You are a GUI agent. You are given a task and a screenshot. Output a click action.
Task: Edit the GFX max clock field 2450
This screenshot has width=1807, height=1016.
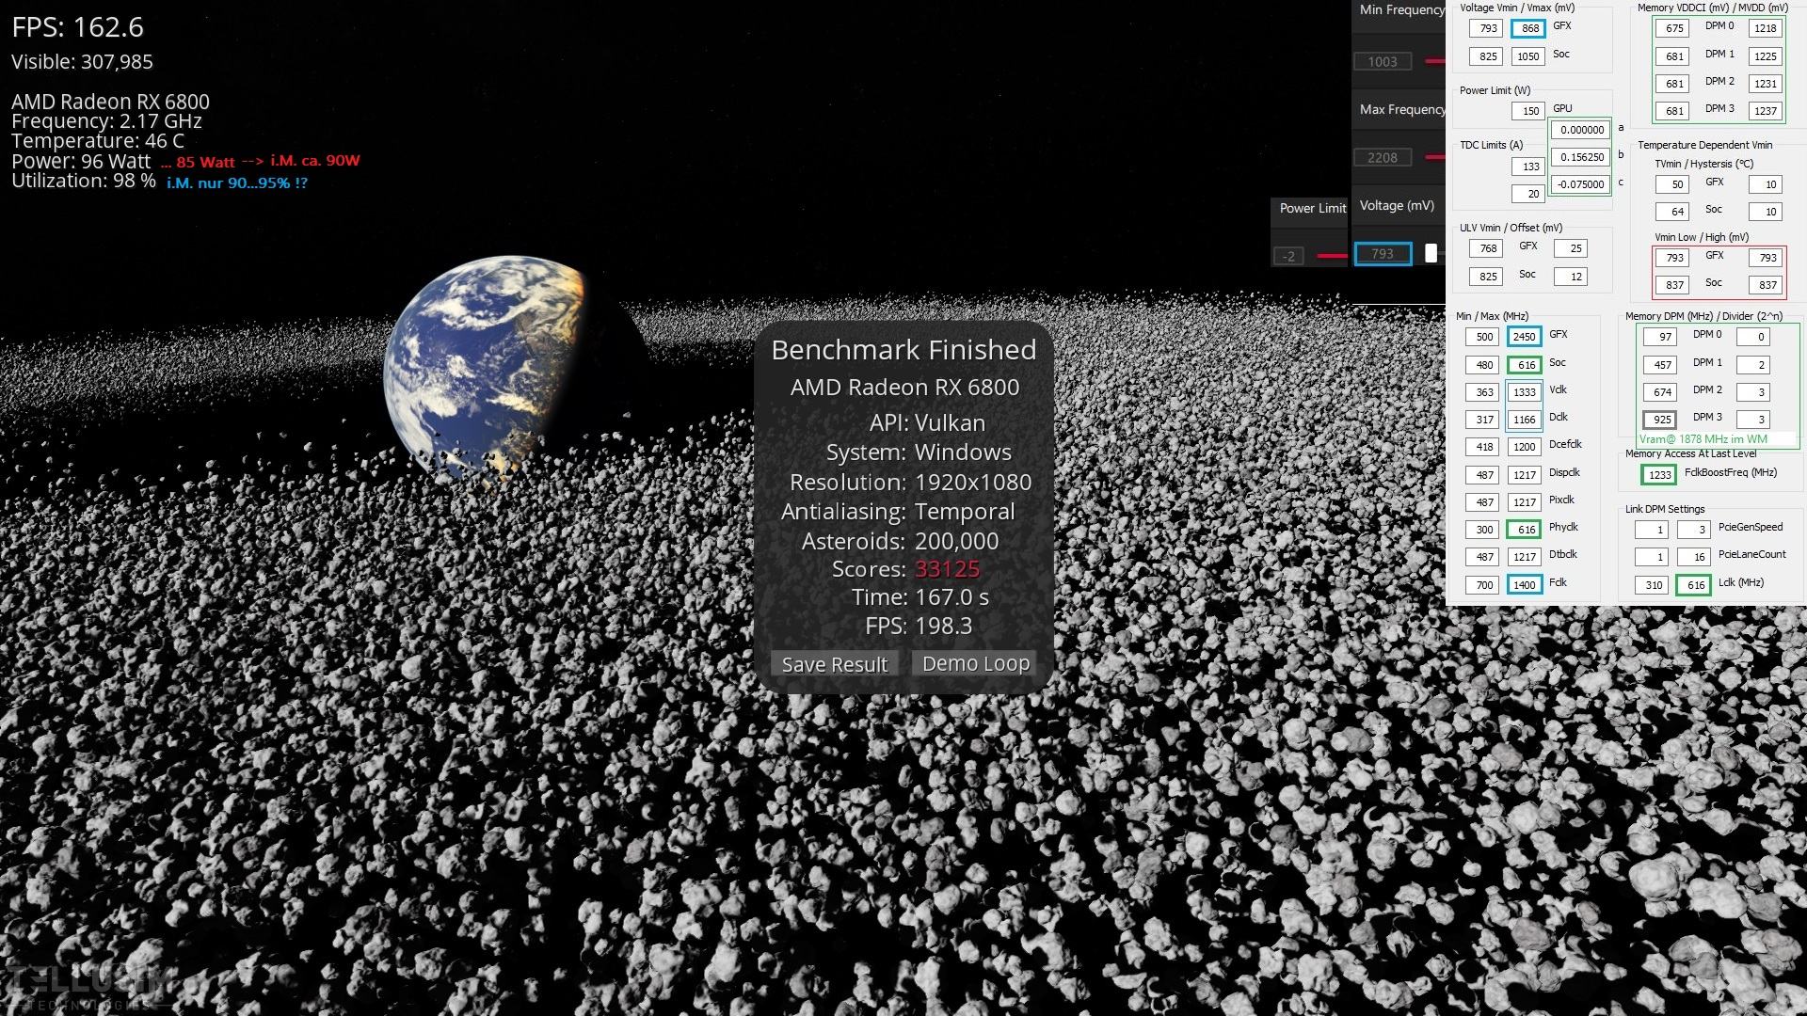[1524, 337]
